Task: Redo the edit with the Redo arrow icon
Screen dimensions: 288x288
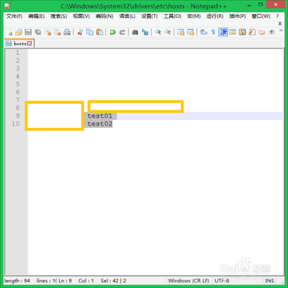Action: tap(122, 32)
